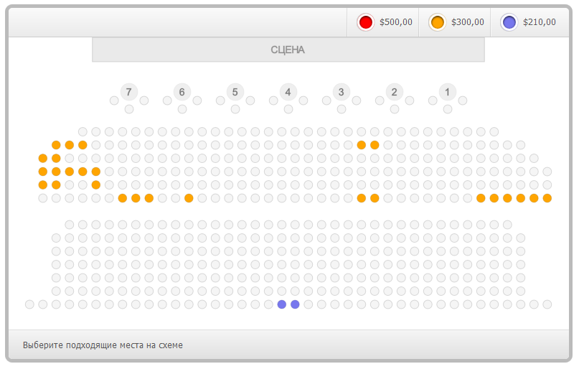This screenshot has width=579, height=369.
Task: Click the blue $210,00 legend swatch
Action: point(509,22)
